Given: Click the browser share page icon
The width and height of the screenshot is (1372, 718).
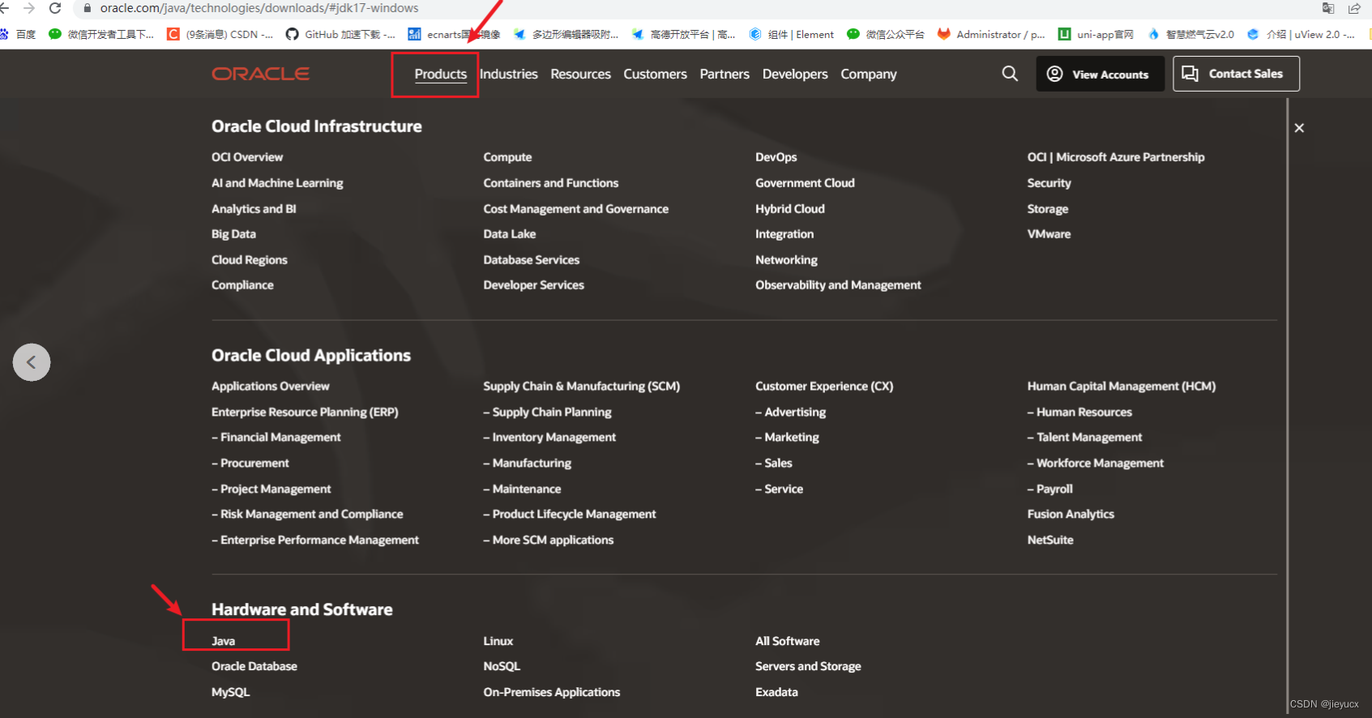Looking at the screenshot, I should point(1354,8).
